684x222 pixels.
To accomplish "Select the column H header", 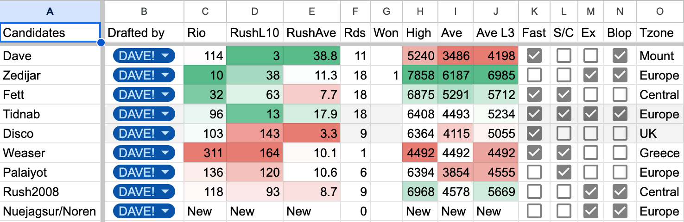I will pos(420,12).
